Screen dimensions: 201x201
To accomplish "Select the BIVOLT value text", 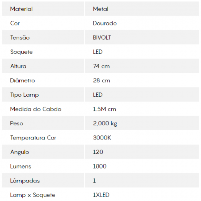I will (x=102, y=37).
